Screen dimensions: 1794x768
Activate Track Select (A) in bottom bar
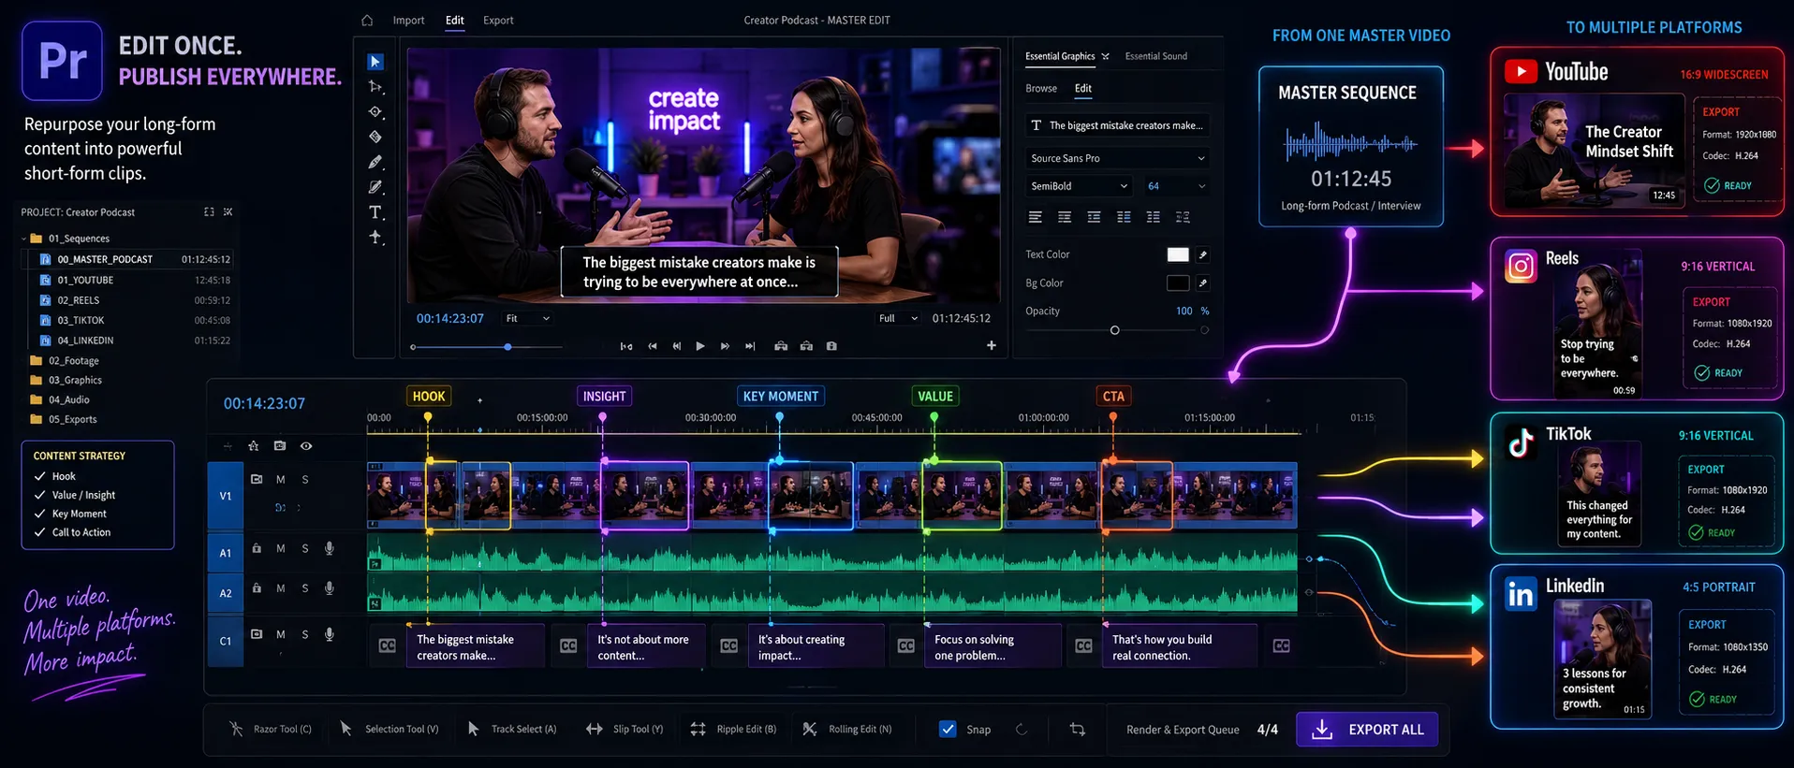[x=511, y=729]
